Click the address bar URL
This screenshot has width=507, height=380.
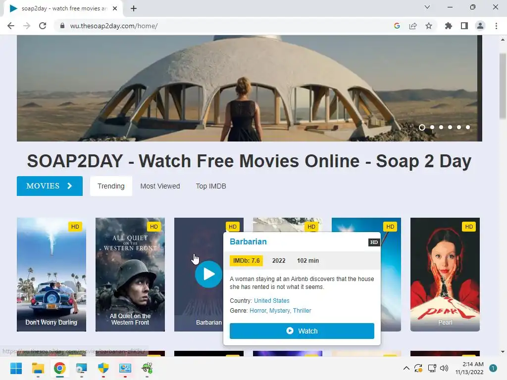click(114, 26)
